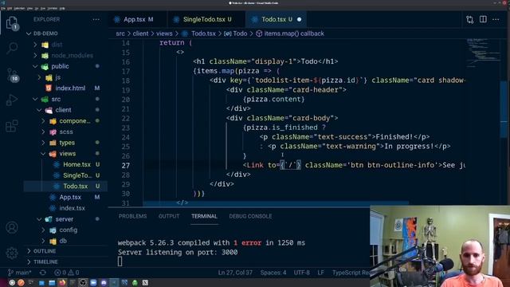Expand the OUTLINE section

[x=45, y=251]
